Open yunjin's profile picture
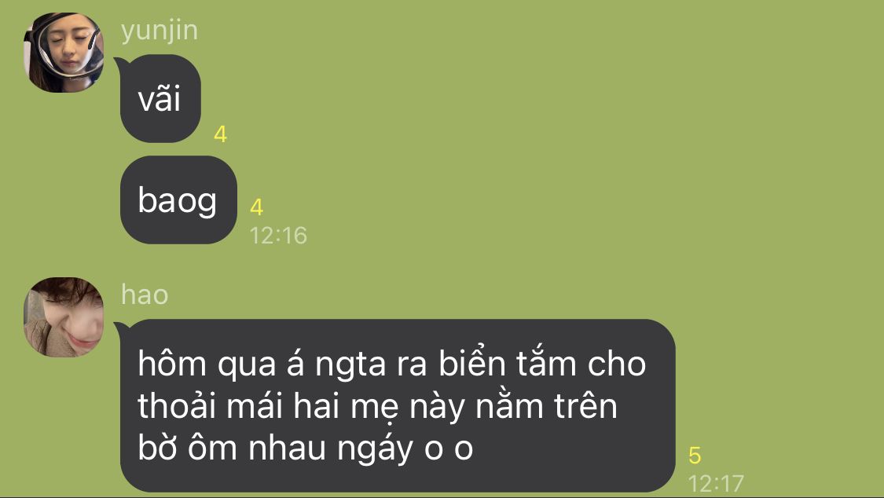This screenshot has height=498, width=884. click(x=63, y=53)
